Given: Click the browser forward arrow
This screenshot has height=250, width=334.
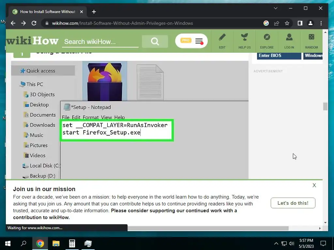Looking at the screenshot, I should pyautogui.click(x=23, y=23).
